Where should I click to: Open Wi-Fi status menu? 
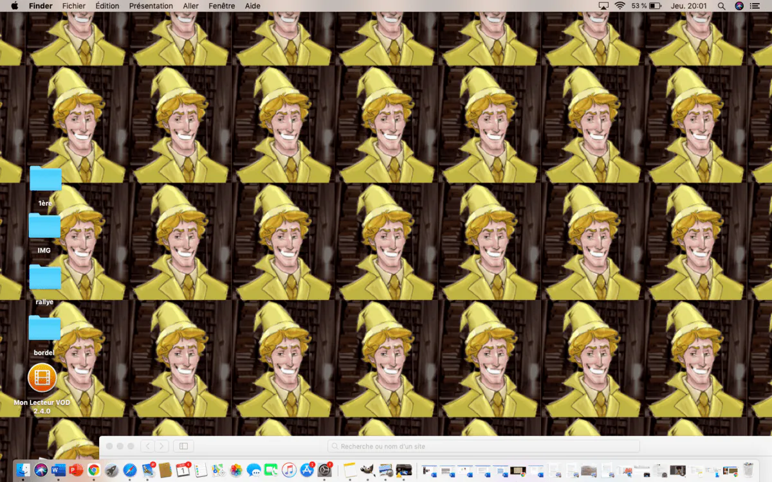(620, 6)
